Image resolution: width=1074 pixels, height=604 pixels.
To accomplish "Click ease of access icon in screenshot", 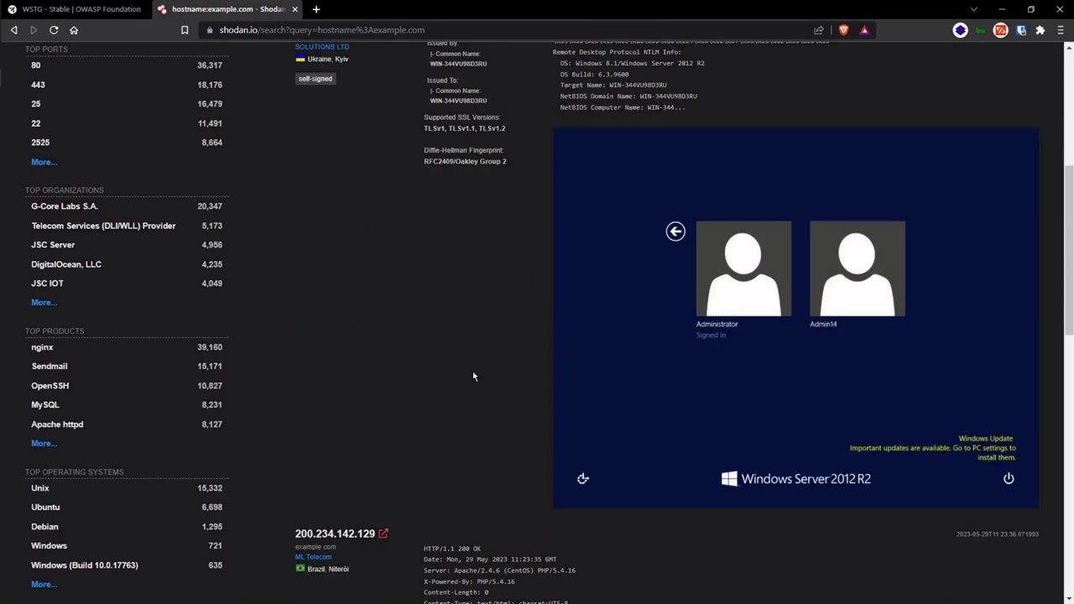I will pos(583,478).
